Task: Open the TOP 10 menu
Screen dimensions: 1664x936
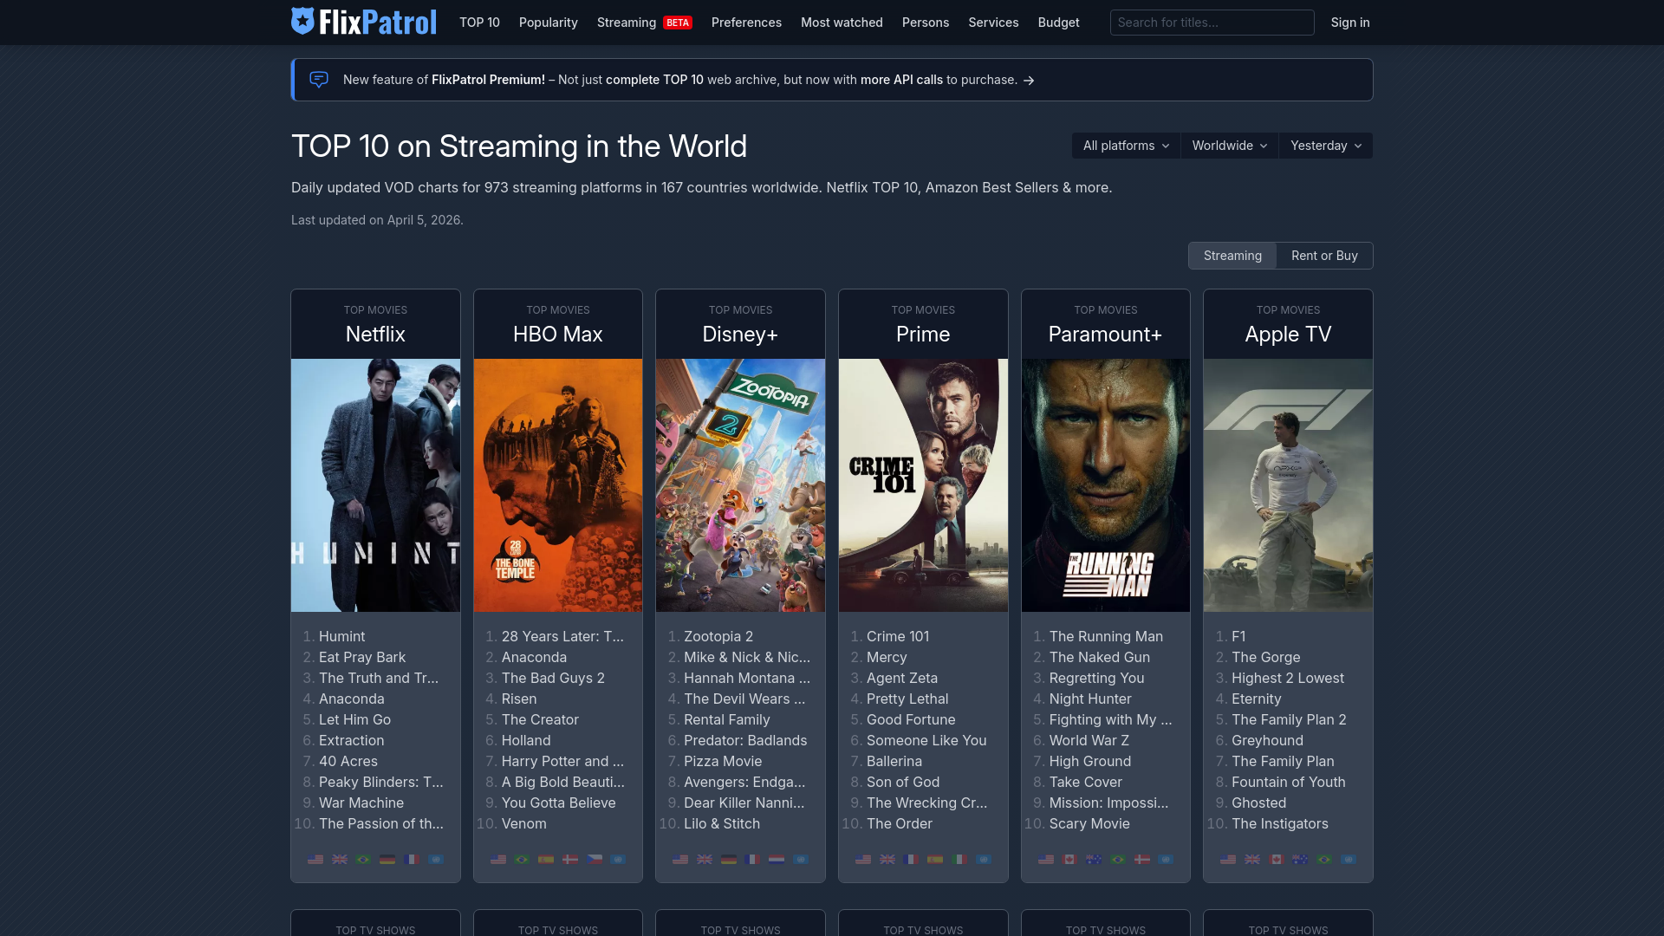Action: 479,23
